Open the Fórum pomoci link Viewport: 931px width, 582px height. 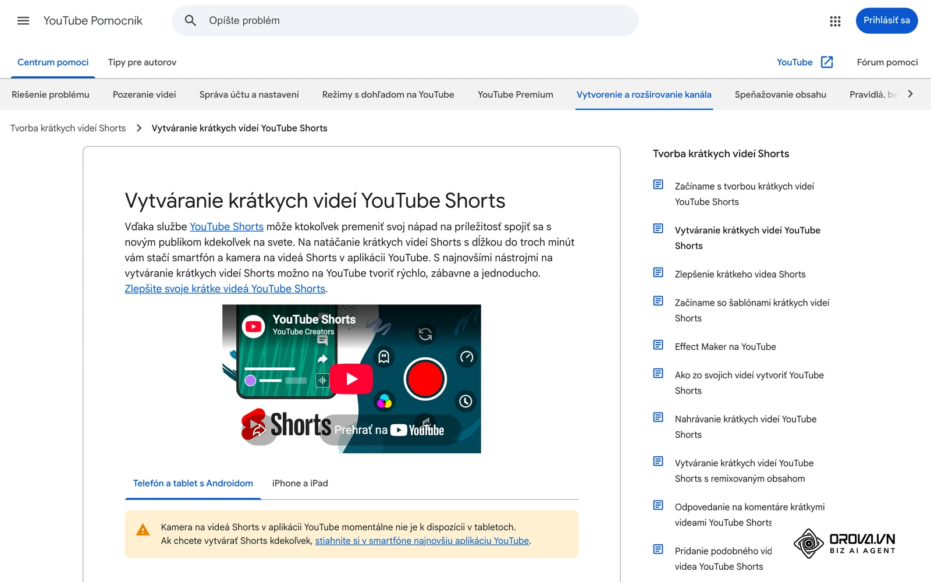[887, 62]
